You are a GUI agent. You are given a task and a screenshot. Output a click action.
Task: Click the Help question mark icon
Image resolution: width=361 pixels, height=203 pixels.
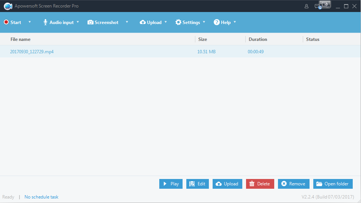pyautogui.click(x=217, y=22)
